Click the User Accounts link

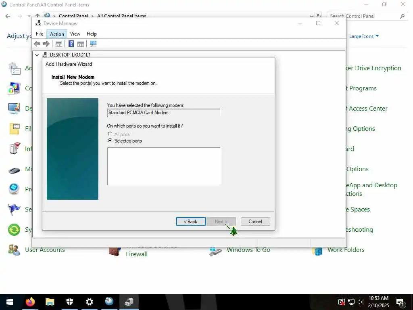click(45, 249)
